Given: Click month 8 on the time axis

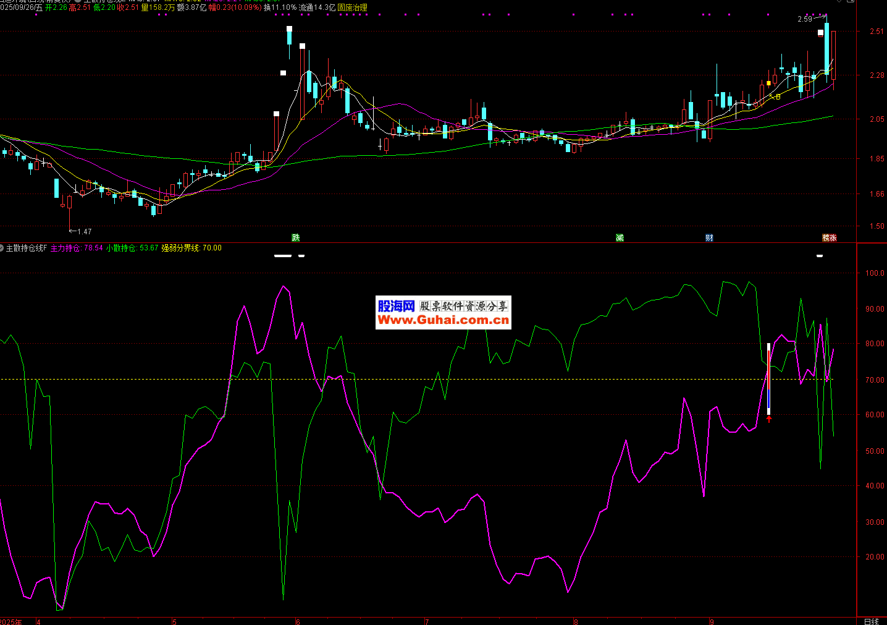Looking at the screenshot, I should 576,621.
